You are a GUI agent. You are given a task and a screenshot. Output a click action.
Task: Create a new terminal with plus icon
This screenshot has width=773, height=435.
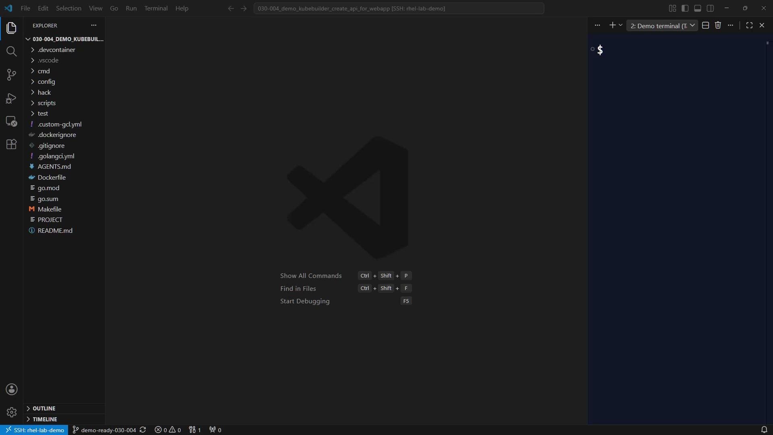(x=612, y=25)
